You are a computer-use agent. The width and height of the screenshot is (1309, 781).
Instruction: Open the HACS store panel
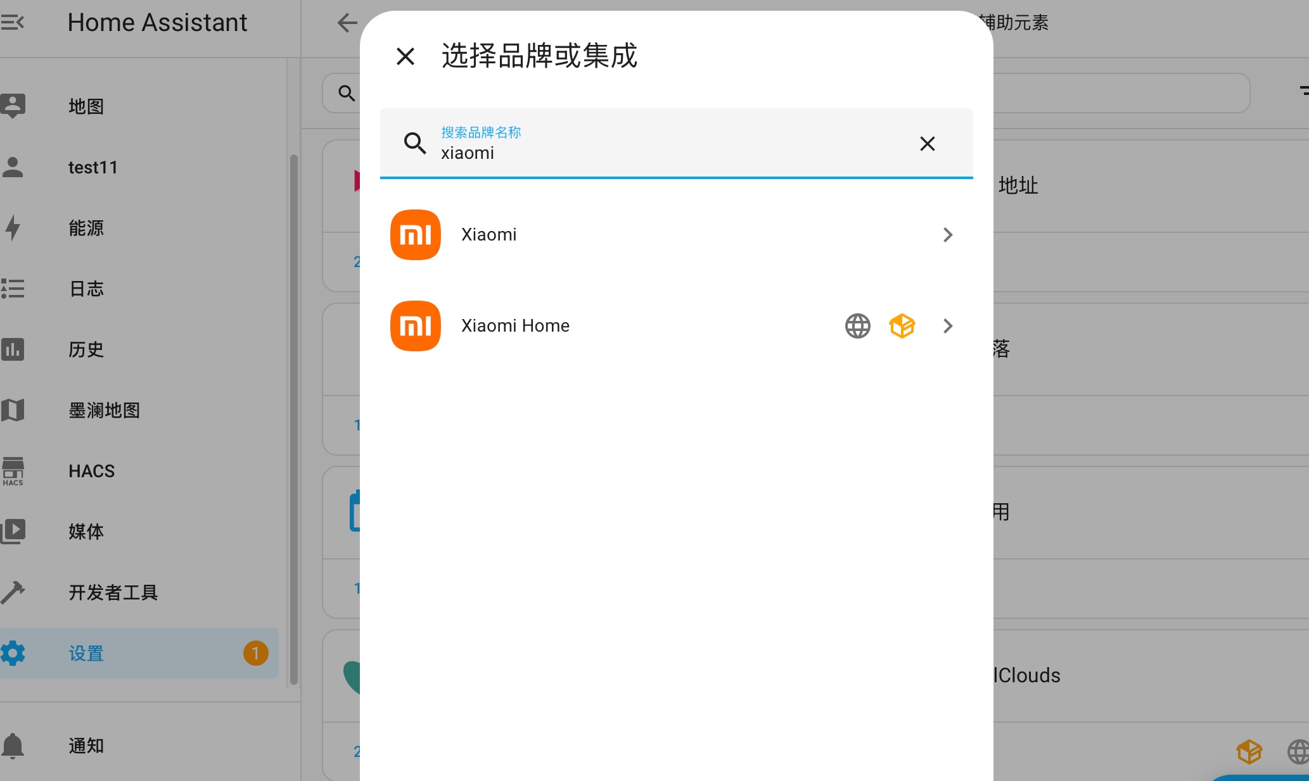point(91,471)
